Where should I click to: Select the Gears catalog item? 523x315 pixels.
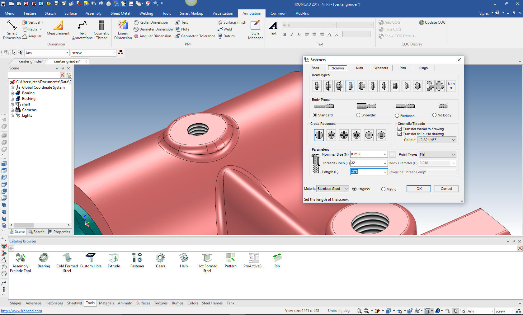point(160,260)
